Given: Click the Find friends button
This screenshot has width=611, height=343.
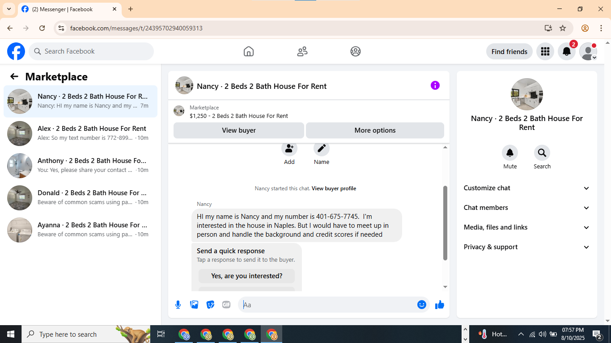Looking at the screenshot, I should [509, 51].
